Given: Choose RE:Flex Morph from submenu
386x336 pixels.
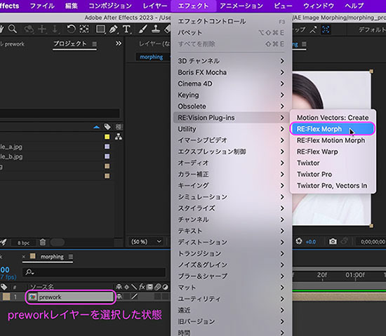Looking at the screenshot, I should pyautogui.click(x=333, y=129).
